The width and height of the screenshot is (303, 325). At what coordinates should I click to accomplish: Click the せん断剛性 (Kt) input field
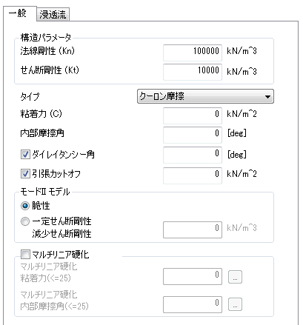(193, 72)
